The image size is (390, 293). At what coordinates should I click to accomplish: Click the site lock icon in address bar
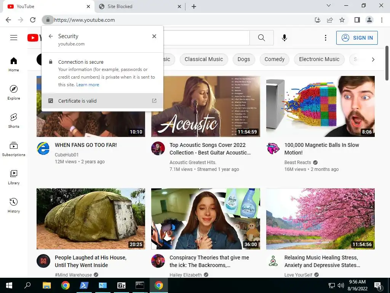coord(48,20)
